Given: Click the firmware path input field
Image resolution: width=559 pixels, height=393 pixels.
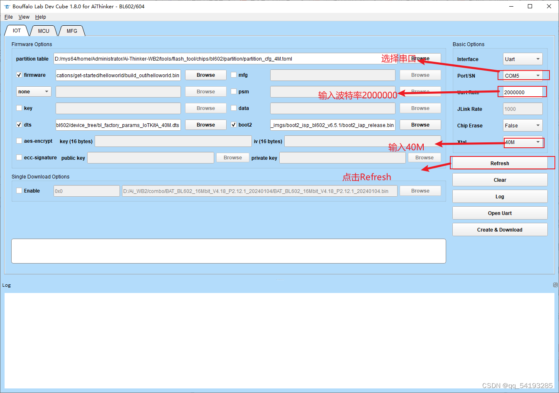Looking at the screenshot, I should point(118,75).
